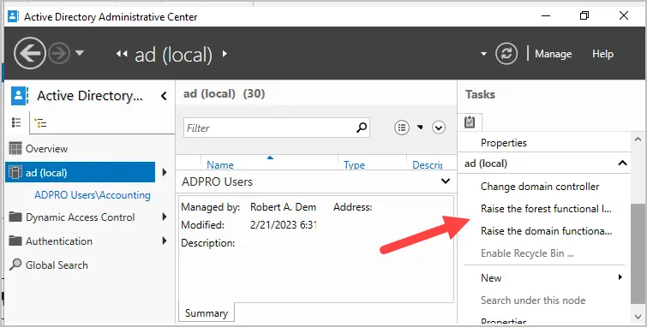The image size is (647, 327).
Task: Click the list view options circle icon
Action: pos(402,128)
